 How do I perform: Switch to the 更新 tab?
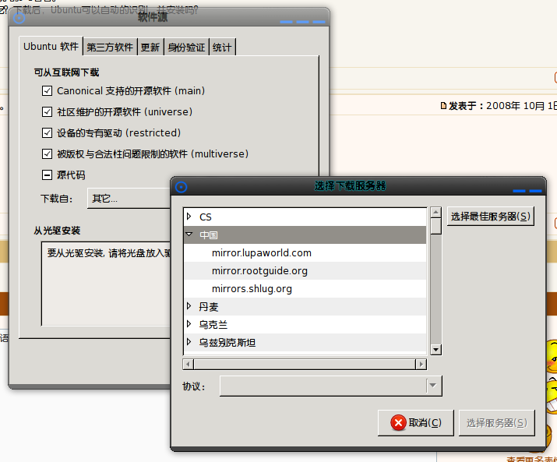[x=150, y=48]
